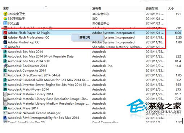Click size value 191 of 360安全卫士
Screen dimensions: 184x133
click(x=178, y=14)
